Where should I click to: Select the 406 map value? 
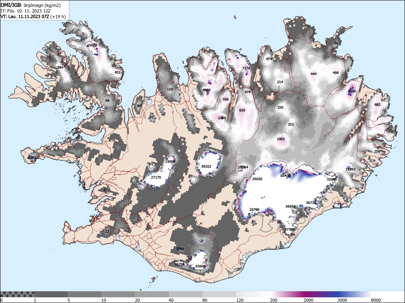[x=336, y=73]
